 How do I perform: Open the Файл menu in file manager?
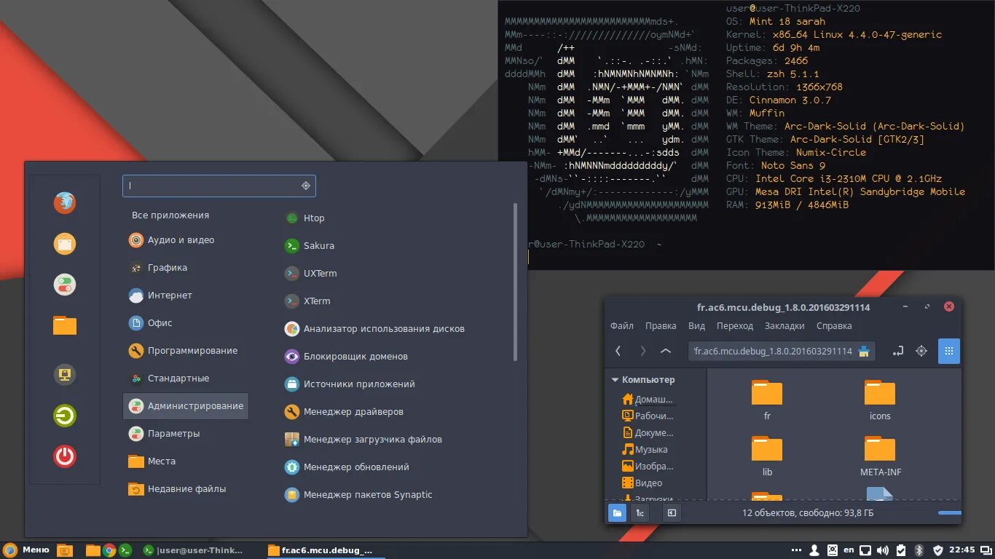622,326
